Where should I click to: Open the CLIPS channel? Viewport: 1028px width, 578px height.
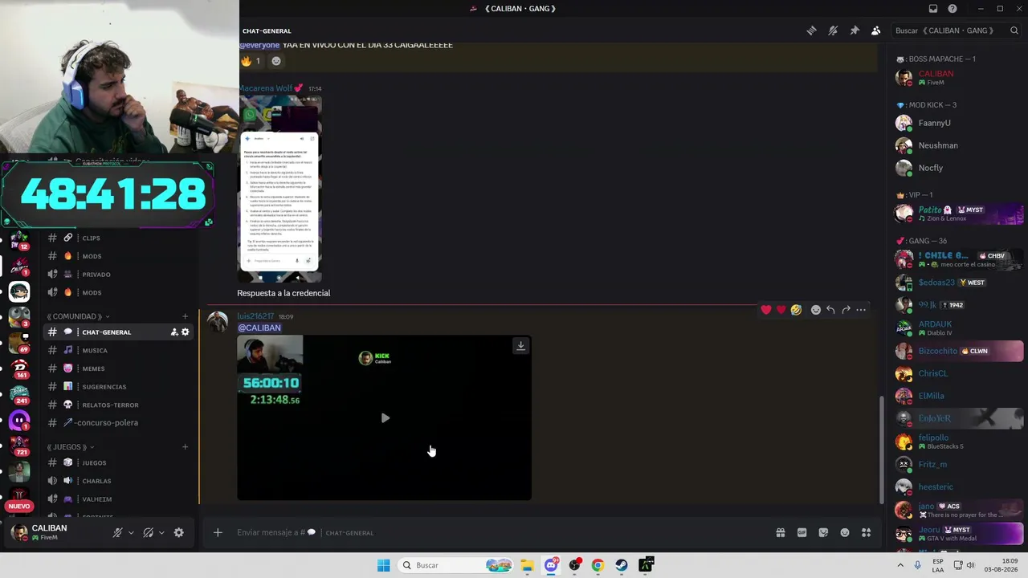[117, 238]
